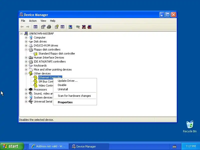This screenshot has height=150, width=200.
Task: Collapse the Floppy disk controllers node
Action: coord(26,49)
